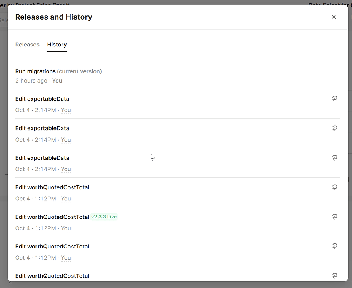Screen dimensions: 352x288
Task: Revert worthQuotedCostTotal entry directly above the Live version
Action: (335, 187)
